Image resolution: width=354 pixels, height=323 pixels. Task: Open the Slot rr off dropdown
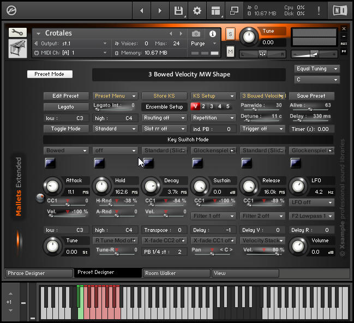164,129
